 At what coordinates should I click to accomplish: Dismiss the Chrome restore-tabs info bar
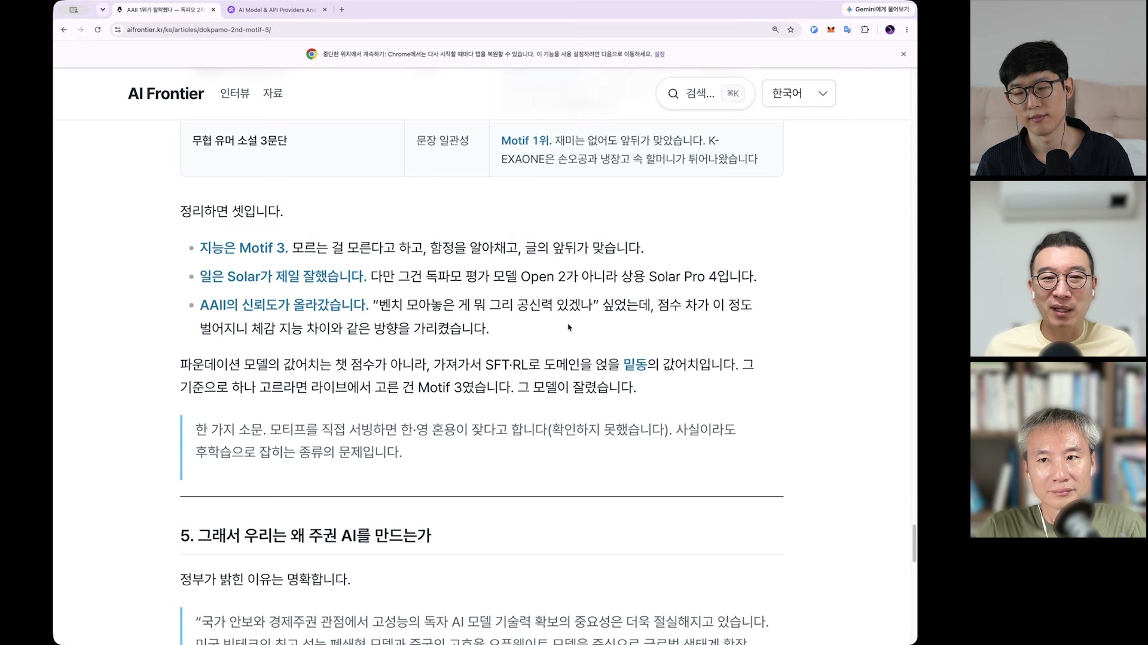coord(903,54)
